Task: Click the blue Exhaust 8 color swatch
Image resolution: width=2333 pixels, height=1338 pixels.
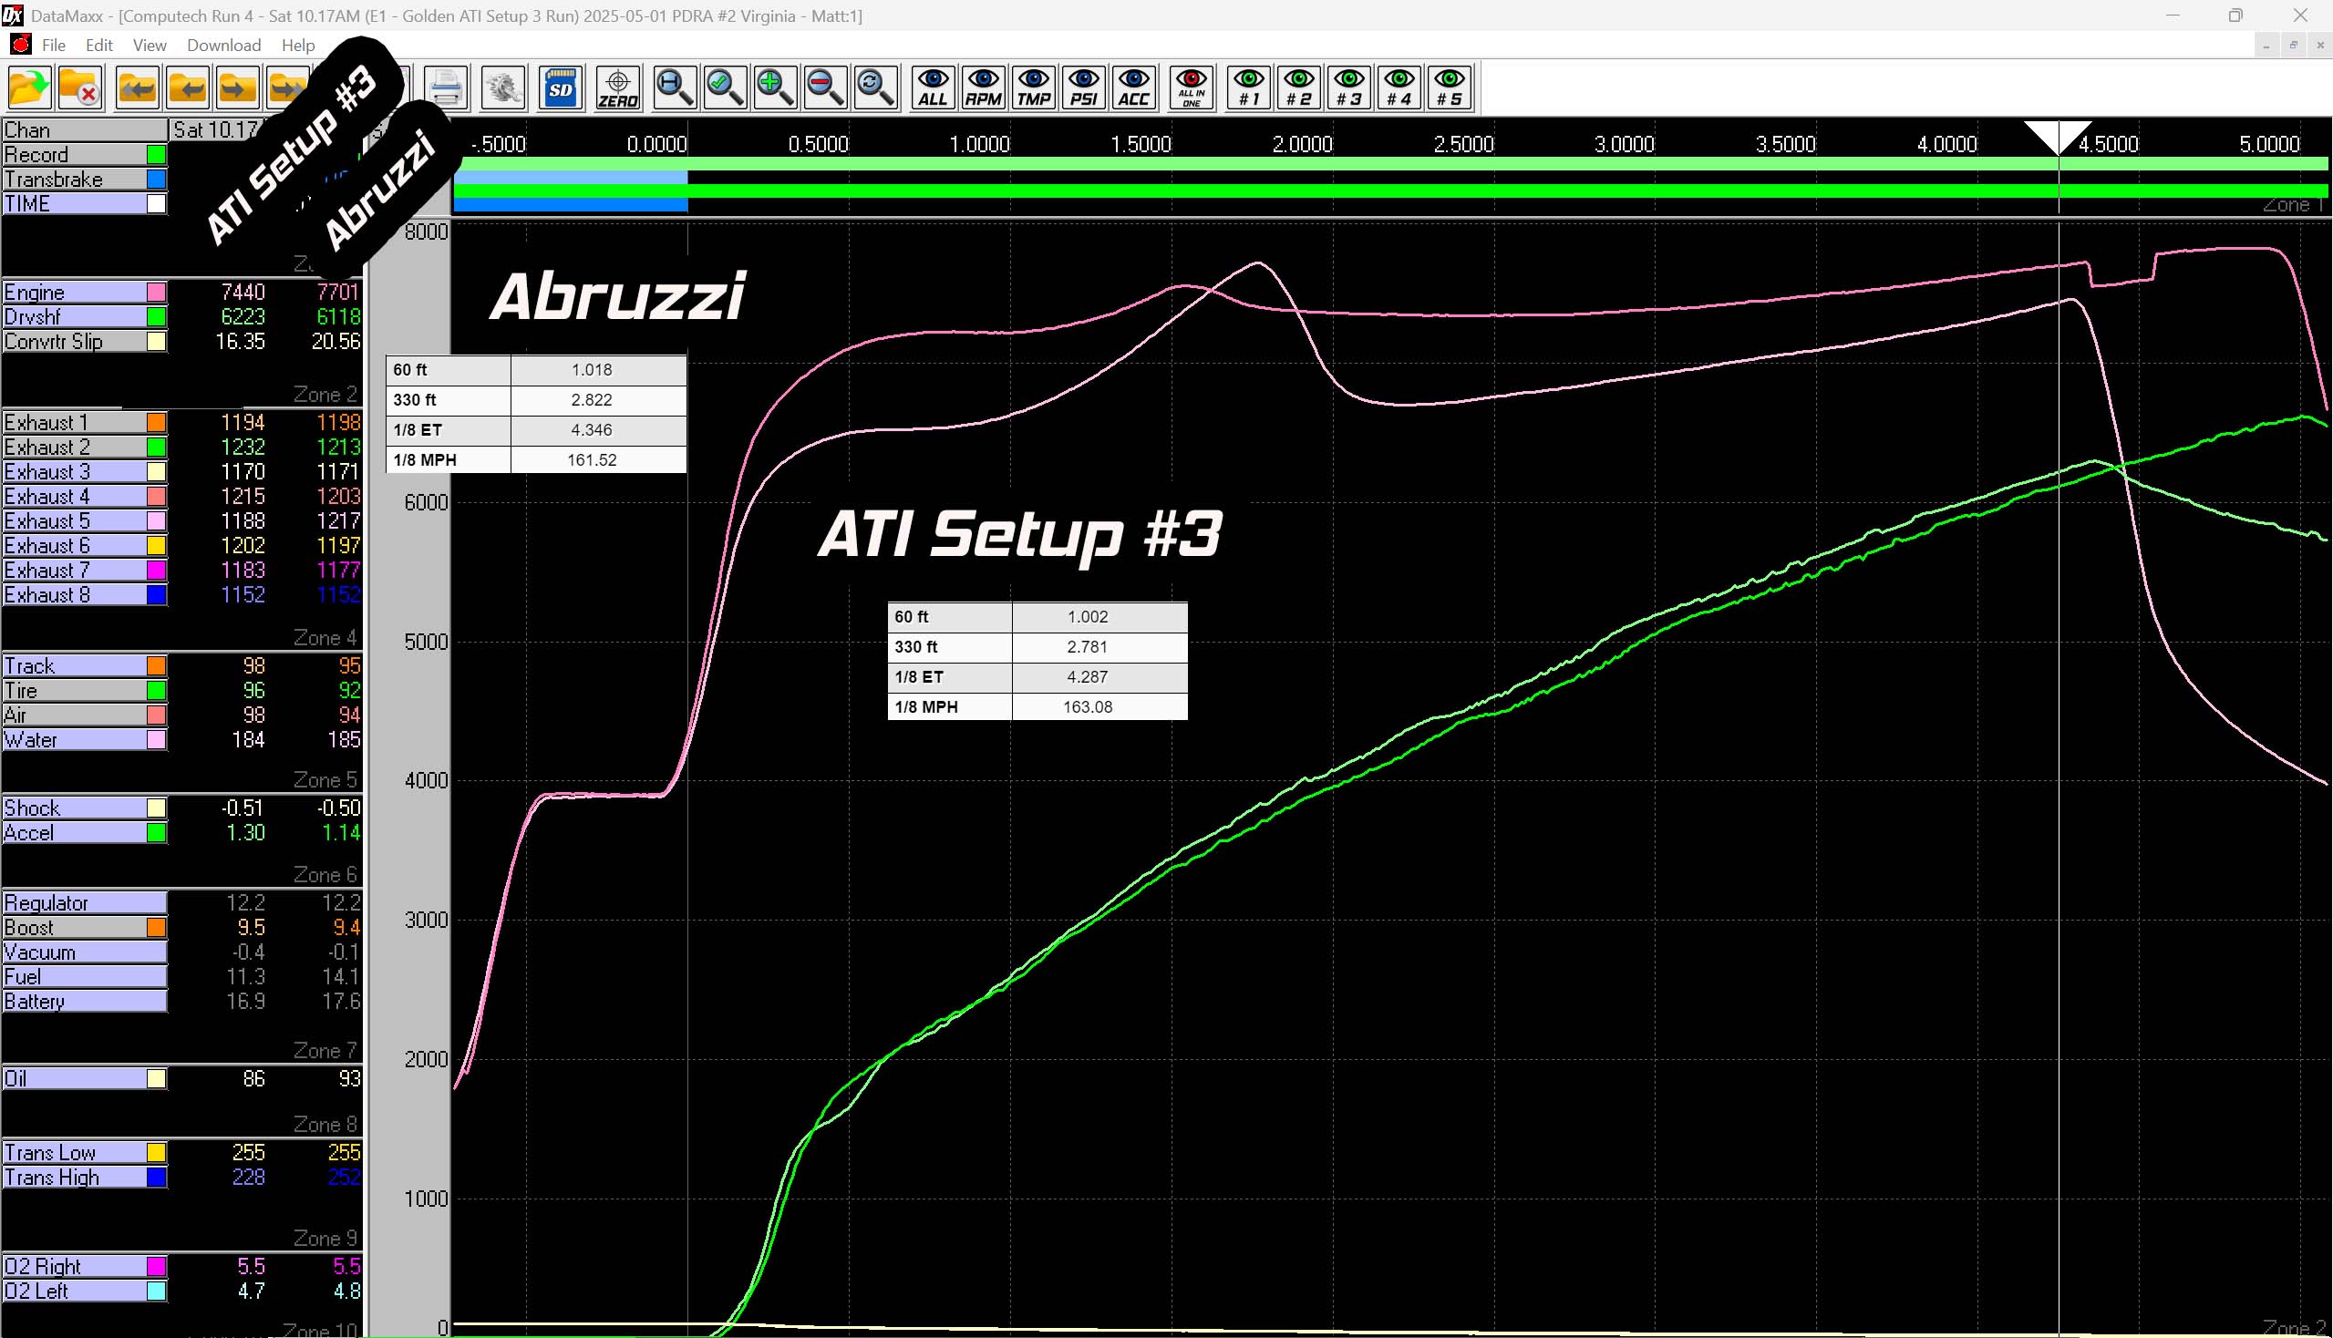Action: coord(157,595)
